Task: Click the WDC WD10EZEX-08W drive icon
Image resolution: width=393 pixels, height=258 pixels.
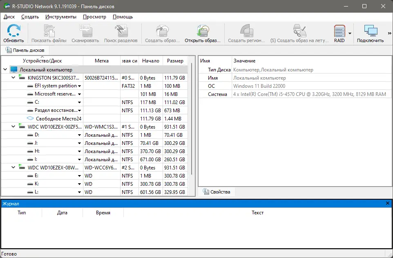Action: pyautogui.click(x=22, y=167)
